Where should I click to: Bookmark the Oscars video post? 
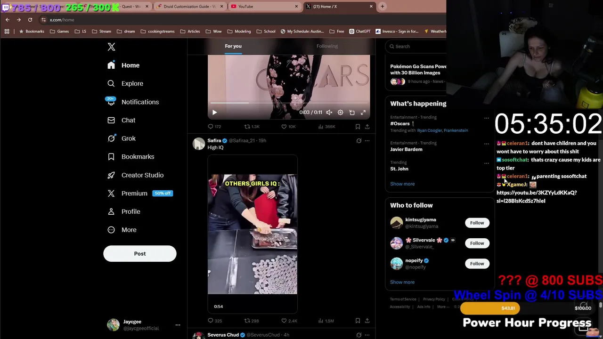tap(358, 127)
